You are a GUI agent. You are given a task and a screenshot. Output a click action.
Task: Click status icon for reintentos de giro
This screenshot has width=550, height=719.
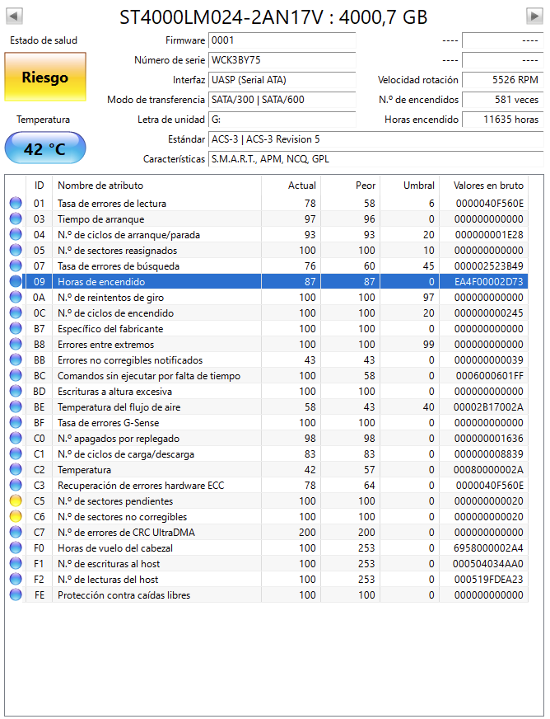[x=16, y=297]
